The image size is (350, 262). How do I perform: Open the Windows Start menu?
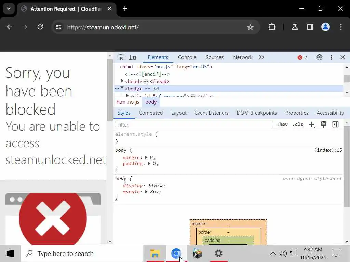10,253
